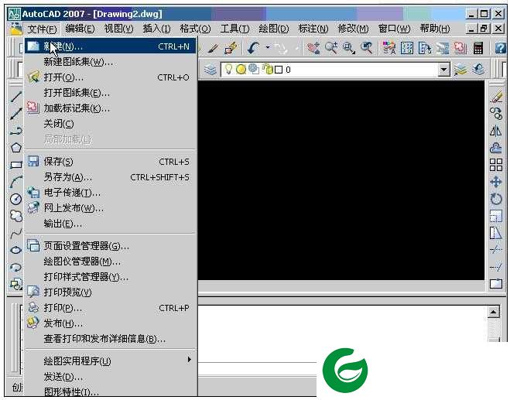Click the Move tool
510x400 pixels.
[x=496, y=182]
